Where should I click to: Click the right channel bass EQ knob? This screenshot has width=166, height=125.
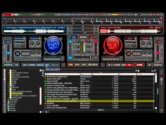tap(88, 52)
